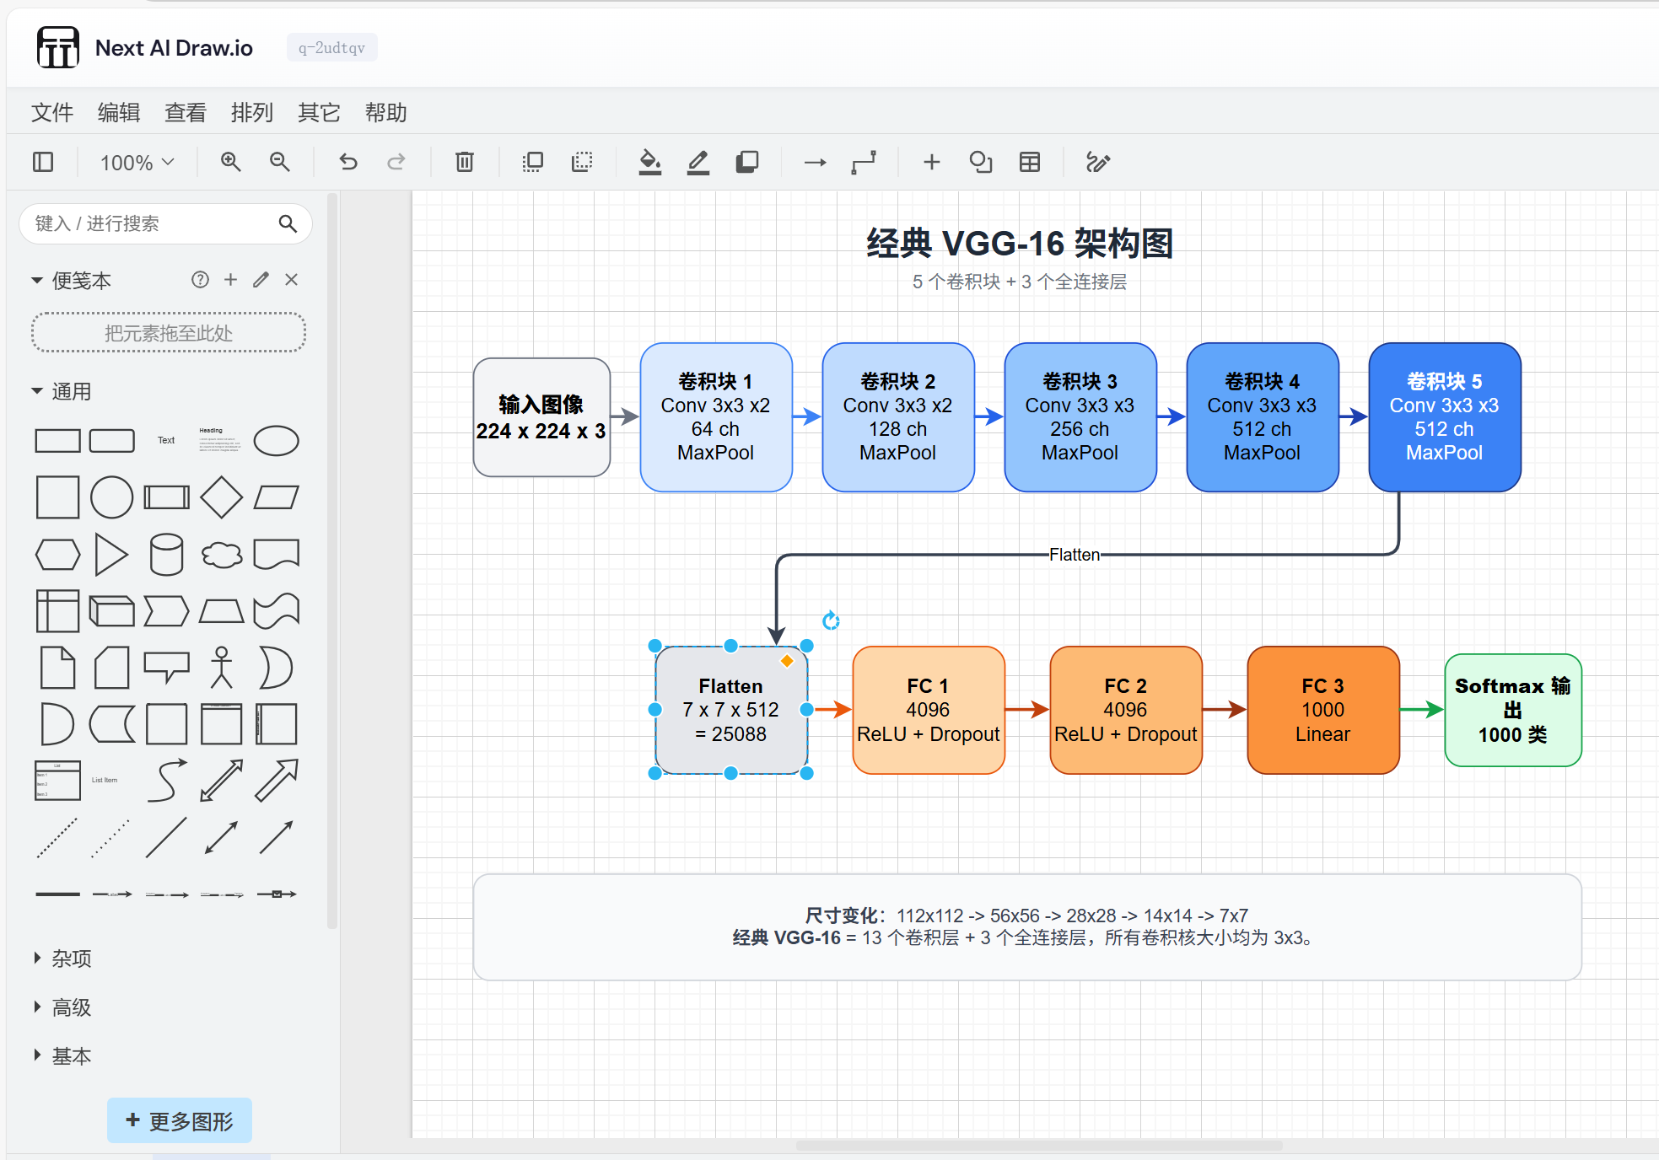Click the freehand sketch pen icon
The width and height of the screenshot is (1659, 1160).
click(1098, 162)
